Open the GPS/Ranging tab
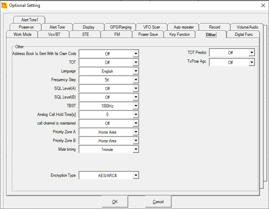This screenshot has height=209, width=269. pos(121,27)
